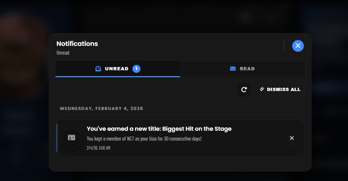Dismiss the Biggest Hit on the Stage notification

(x=291, y=138)
